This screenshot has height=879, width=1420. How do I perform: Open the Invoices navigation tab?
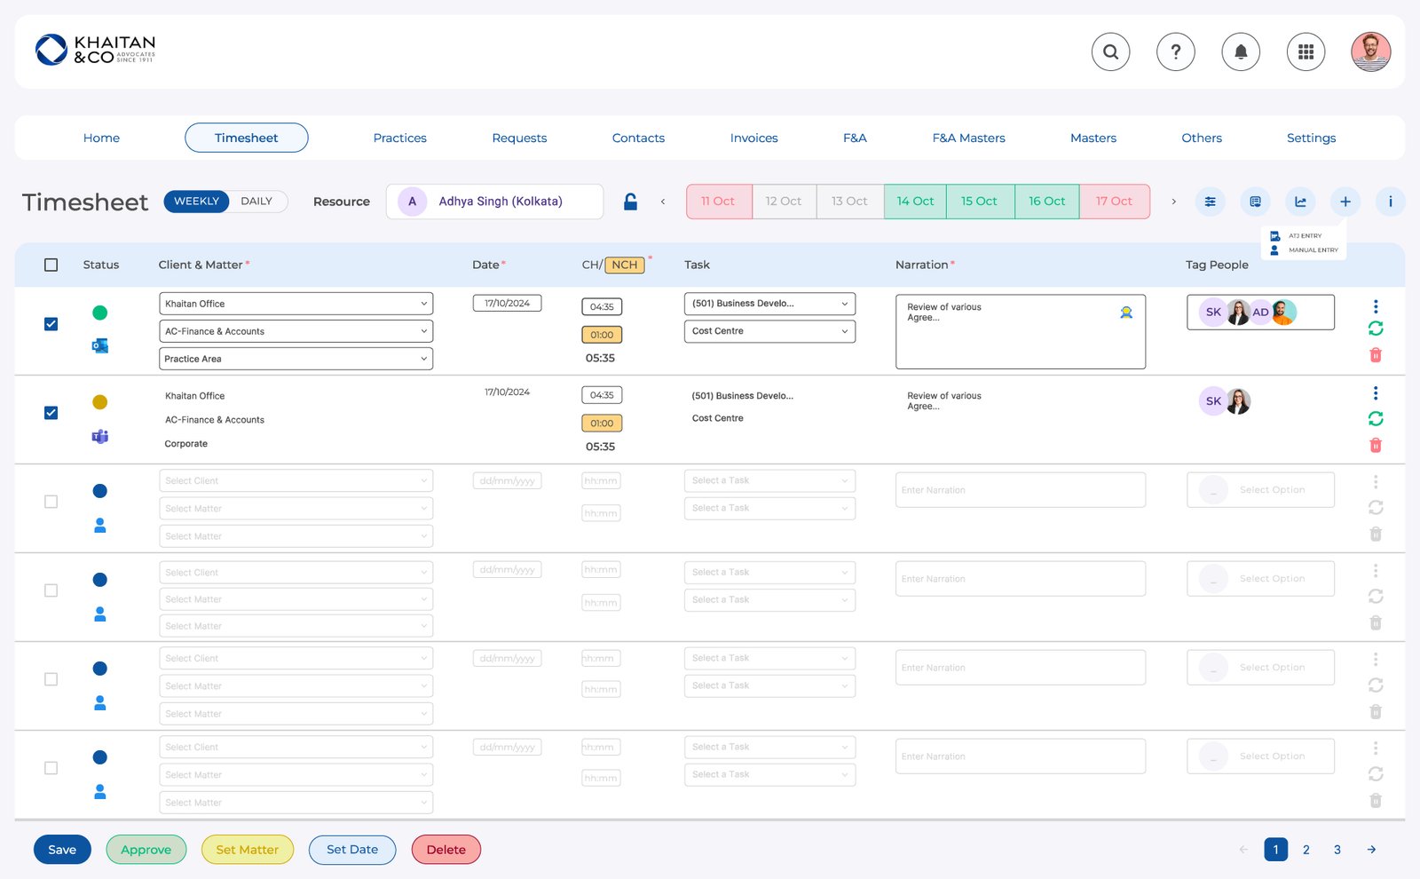(753, 138)
